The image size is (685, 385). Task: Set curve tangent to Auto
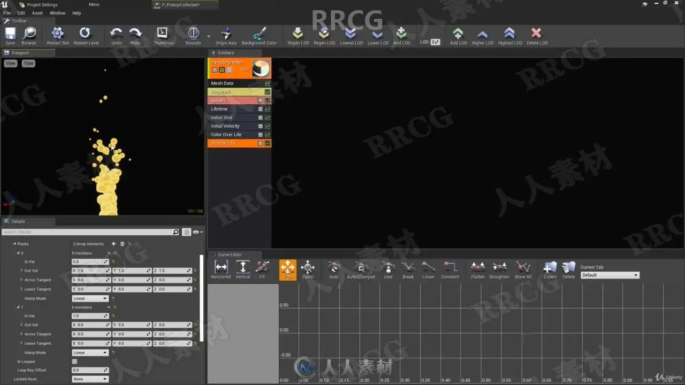point(334,270)
